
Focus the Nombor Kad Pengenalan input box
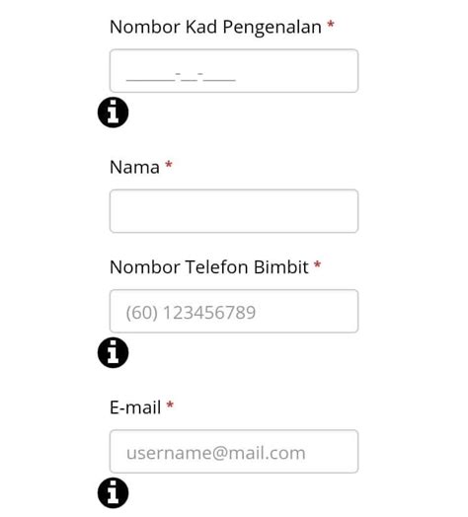pos(234,71)
